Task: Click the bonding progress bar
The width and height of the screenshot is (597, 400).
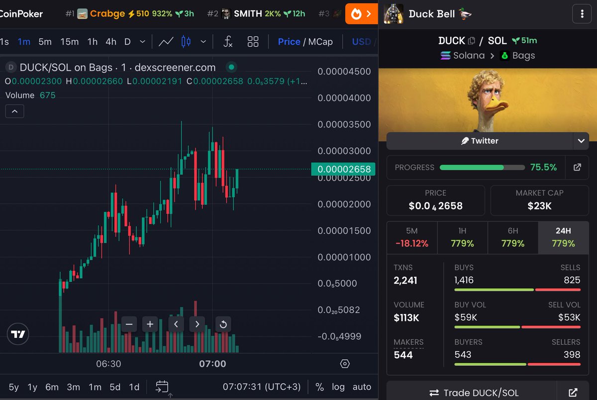Action: (482, 168)
